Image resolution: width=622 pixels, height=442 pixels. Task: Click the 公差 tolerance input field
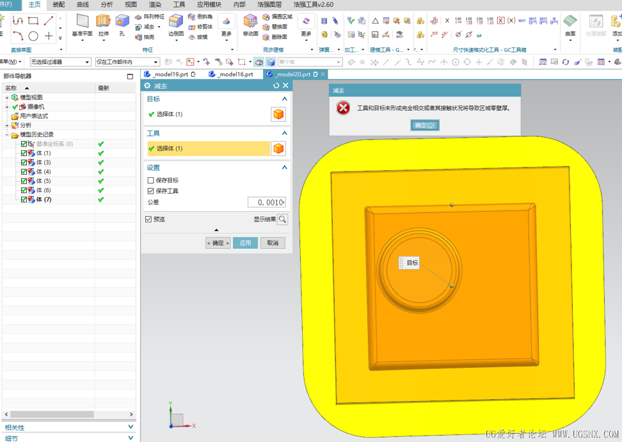(266, 202)
